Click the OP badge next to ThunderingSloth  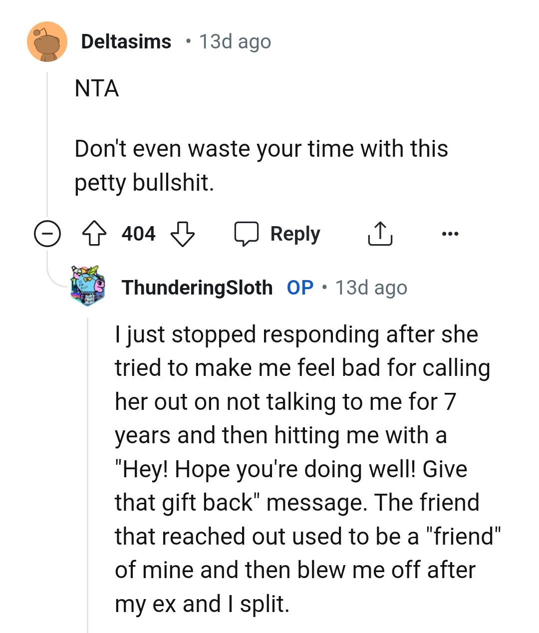coord(299,287)
